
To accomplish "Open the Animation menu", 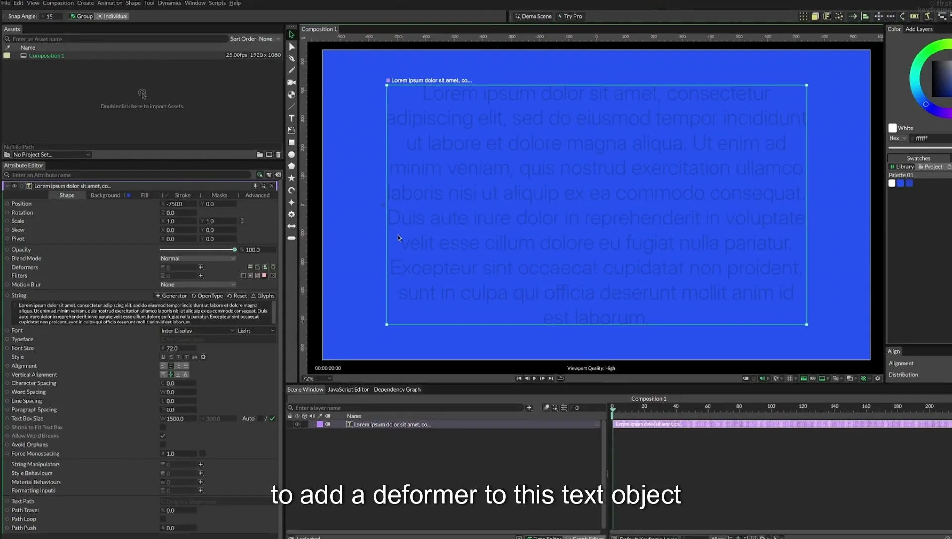I will [110, 3].
